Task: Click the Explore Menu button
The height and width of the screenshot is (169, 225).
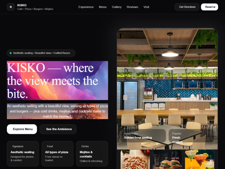Action: tap(22, 129)
